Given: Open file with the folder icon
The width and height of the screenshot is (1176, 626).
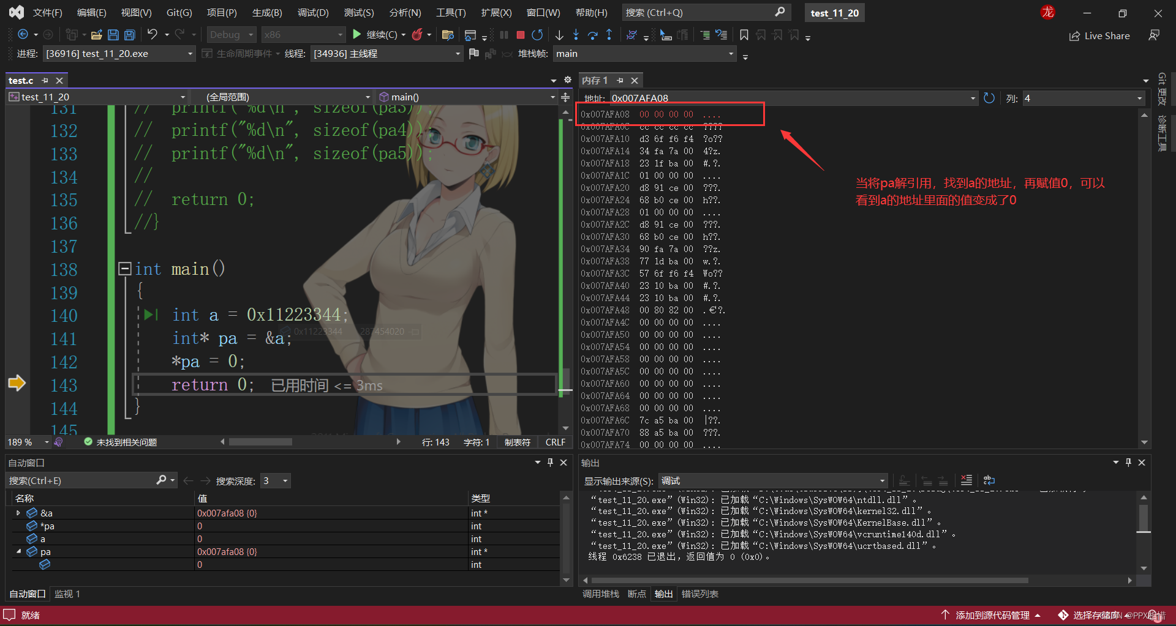Looking at the screenshot, I should click(96, 35).
